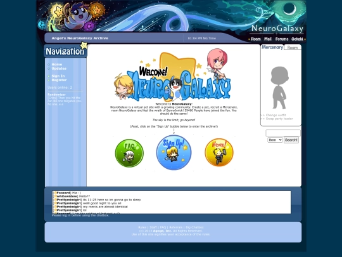Click Prettymimigirl's 'gonna go to sleep' message
The image size is (342, 257).
(x=112, y=200)
